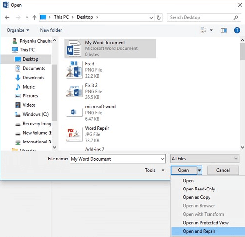Select Documents in navigation pane
245x237 pixels.
[x=30, y=68]
